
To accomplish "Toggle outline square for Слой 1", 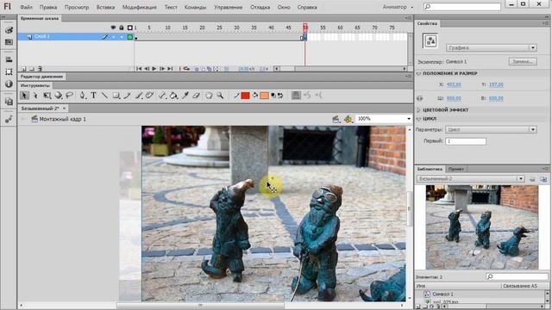I will click(130, 36).
